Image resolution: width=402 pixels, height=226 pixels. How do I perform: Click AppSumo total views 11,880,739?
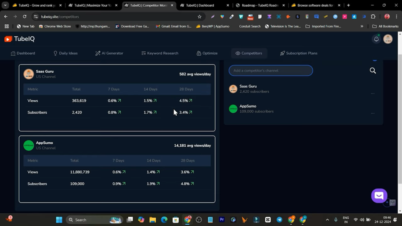click(x=80, y=172)
